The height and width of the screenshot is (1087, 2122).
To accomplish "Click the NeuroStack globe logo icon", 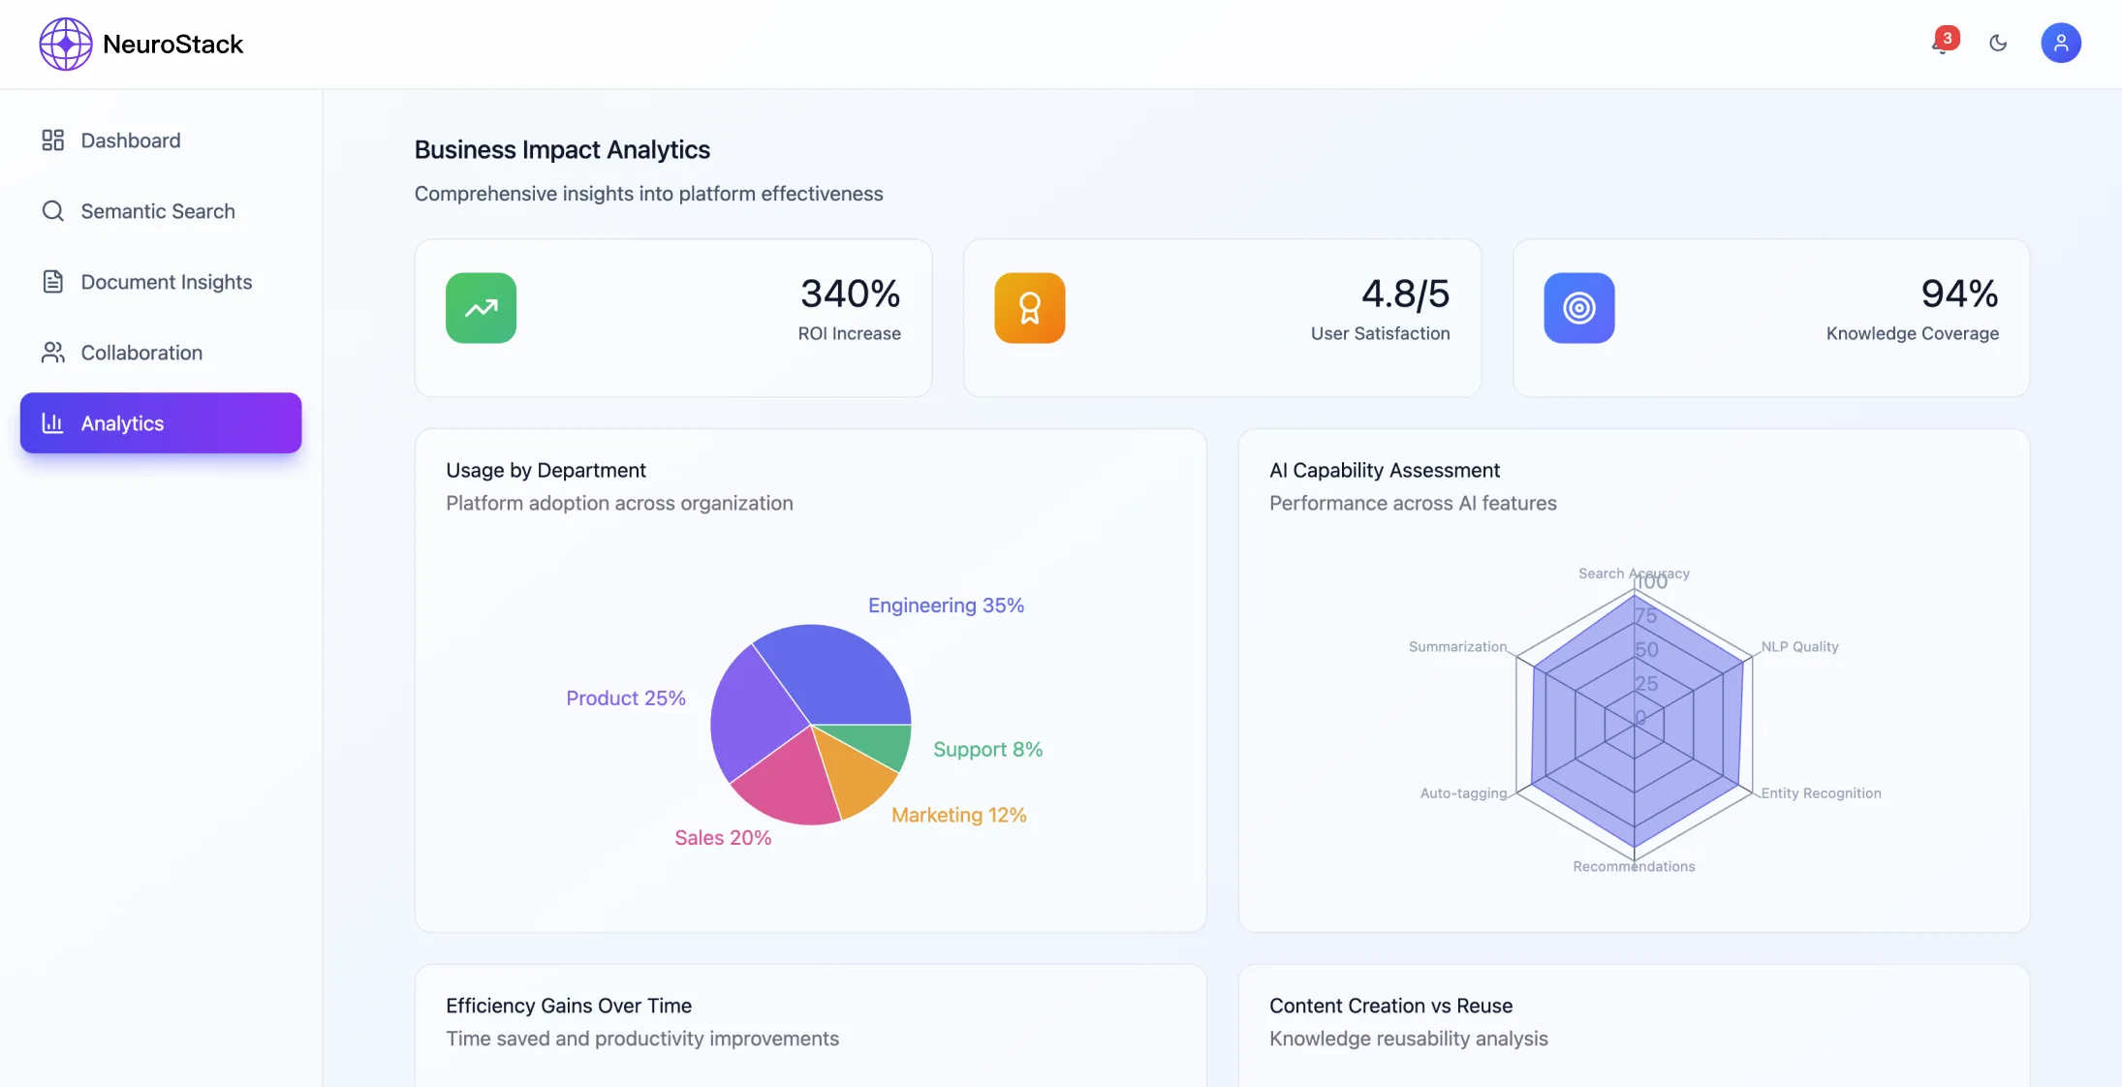I will 65,44.
